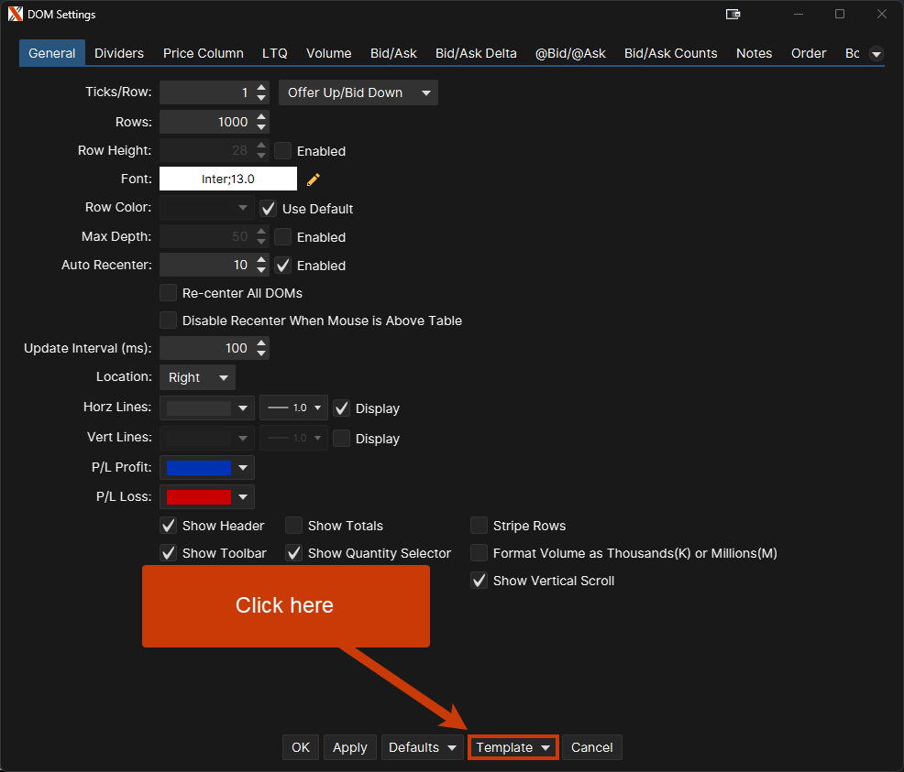
Task: Click the pencil icon to edit font
Action: click(x=314, y=179)
